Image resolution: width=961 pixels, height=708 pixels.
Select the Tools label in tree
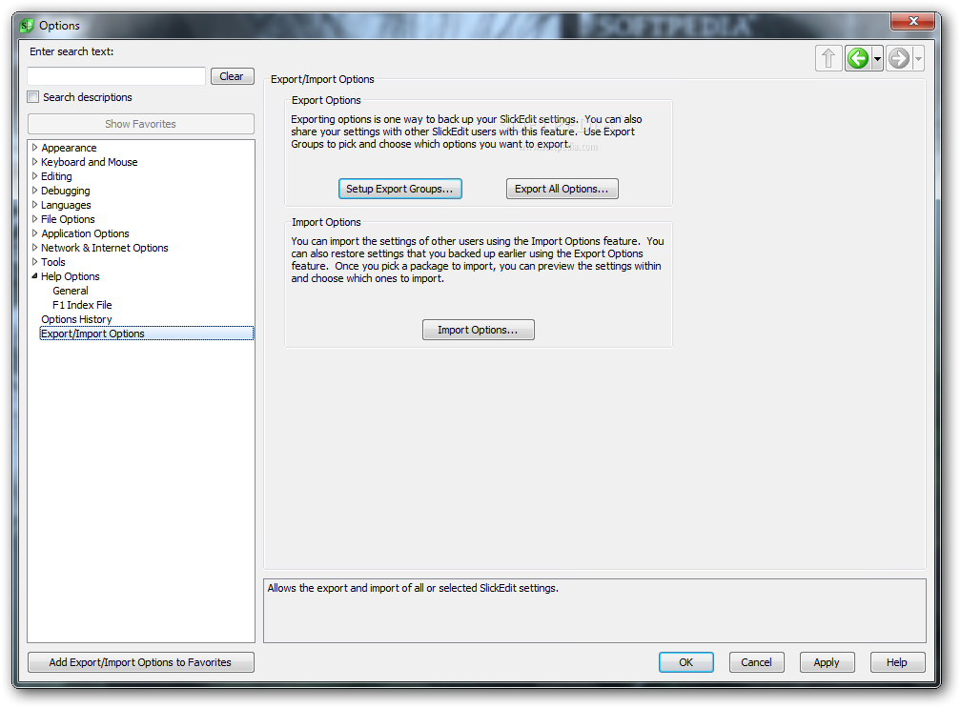point(53,261)
